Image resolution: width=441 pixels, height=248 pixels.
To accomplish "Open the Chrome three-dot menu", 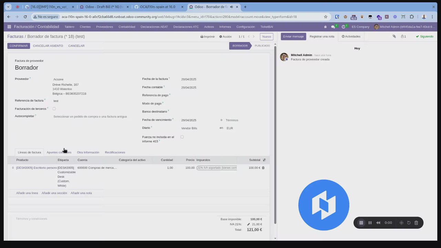I will (x=432, y=17).
